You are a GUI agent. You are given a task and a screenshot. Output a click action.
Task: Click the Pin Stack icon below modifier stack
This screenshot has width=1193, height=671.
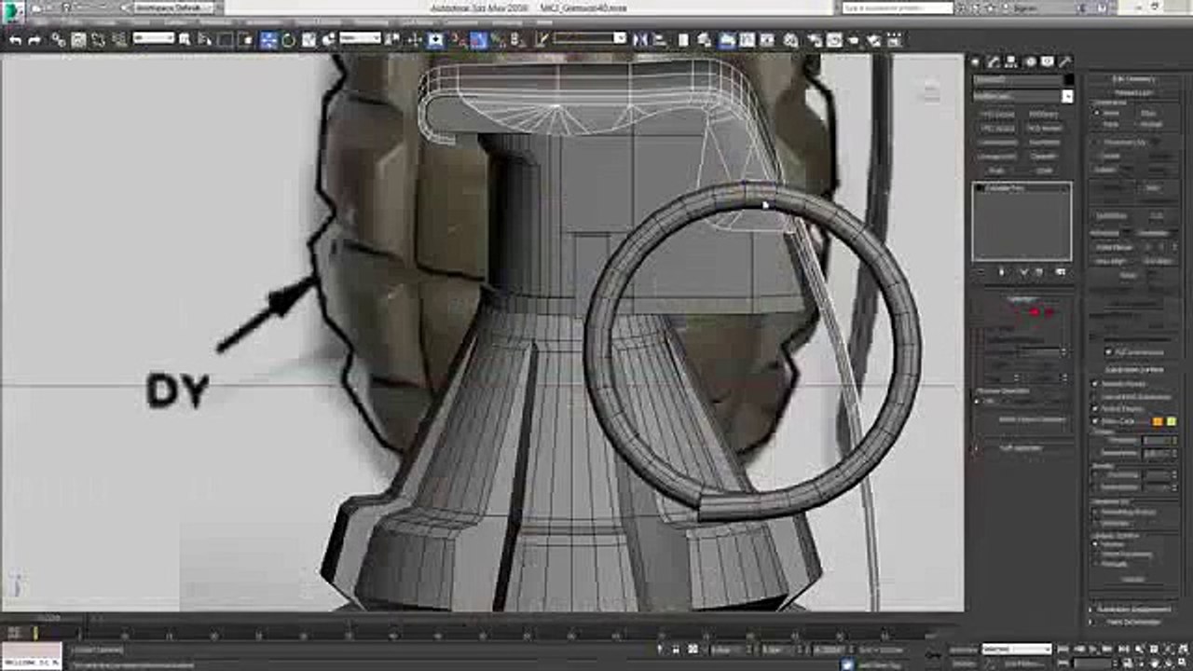click(x=982, y=272)
